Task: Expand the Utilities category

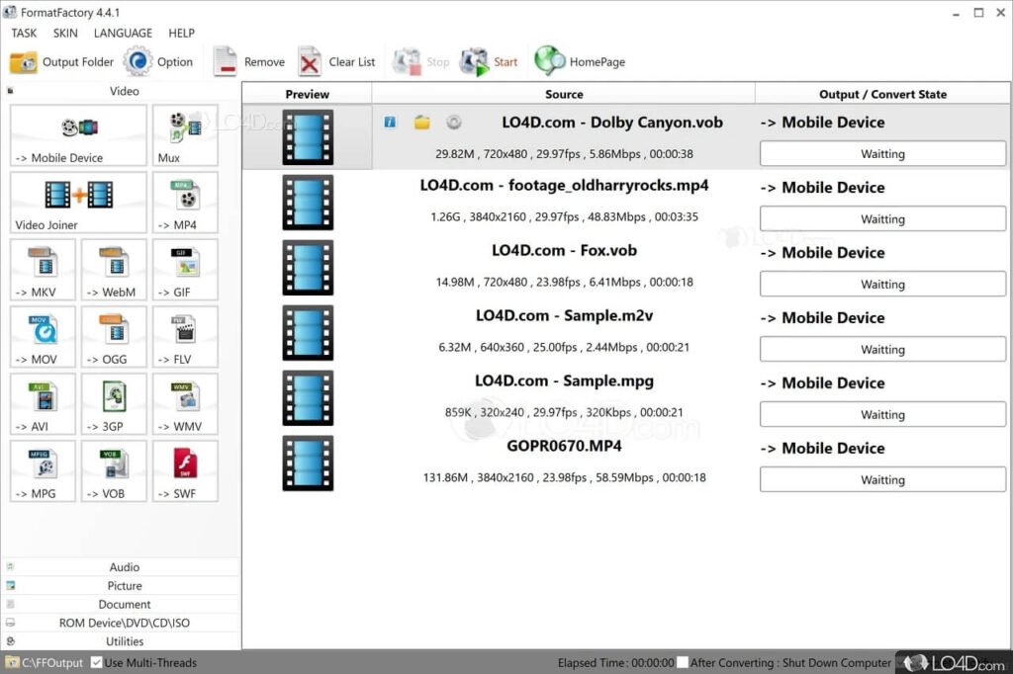Action: (124, 641)
